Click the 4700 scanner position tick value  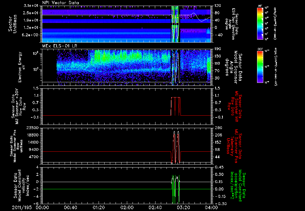pyautogui.click(x=34, y=157)
